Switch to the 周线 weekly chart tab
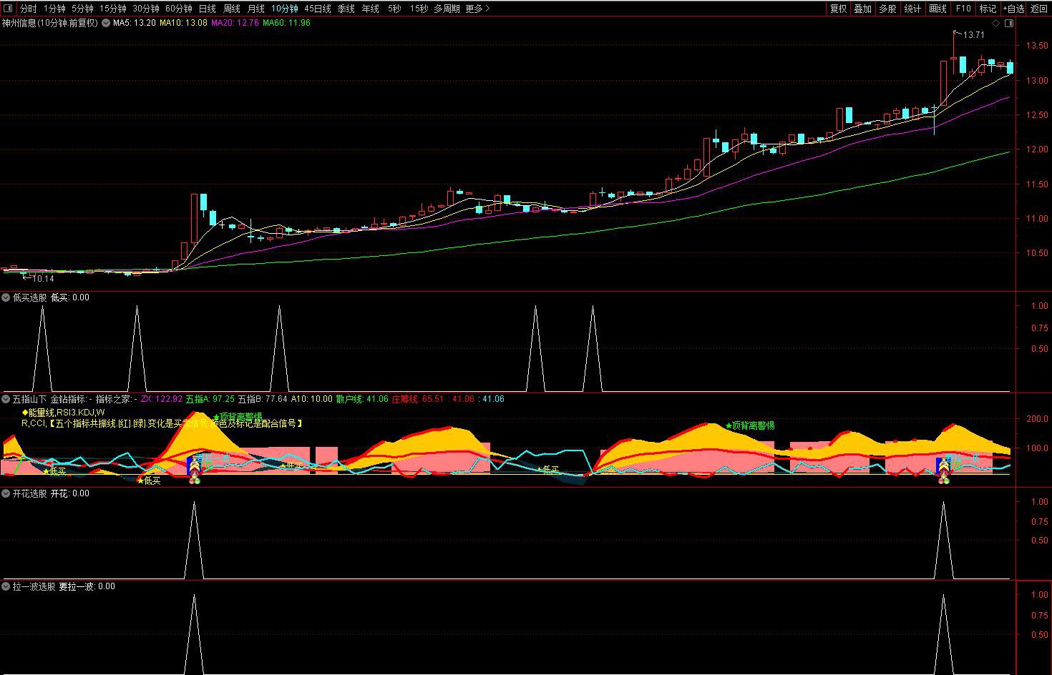The height and width of the screenshot is (675, 1052). pyautogui.click(x=232, y=9)
